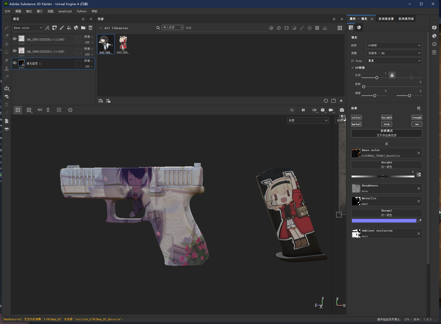The height and width of the screenshot is (324, 441).
Task: Remove the Base color texture with X
Action: 419,153
